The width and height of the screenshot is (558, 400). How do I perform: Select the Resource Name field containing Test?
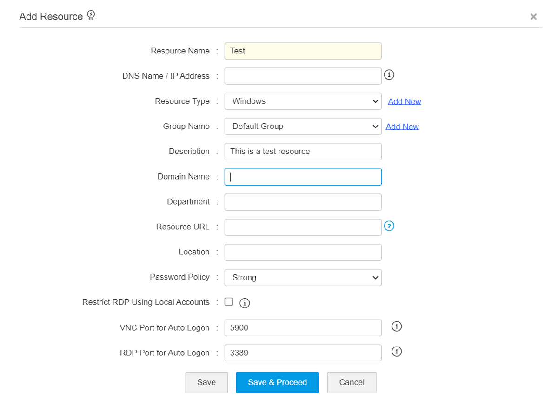coord(303,51)
